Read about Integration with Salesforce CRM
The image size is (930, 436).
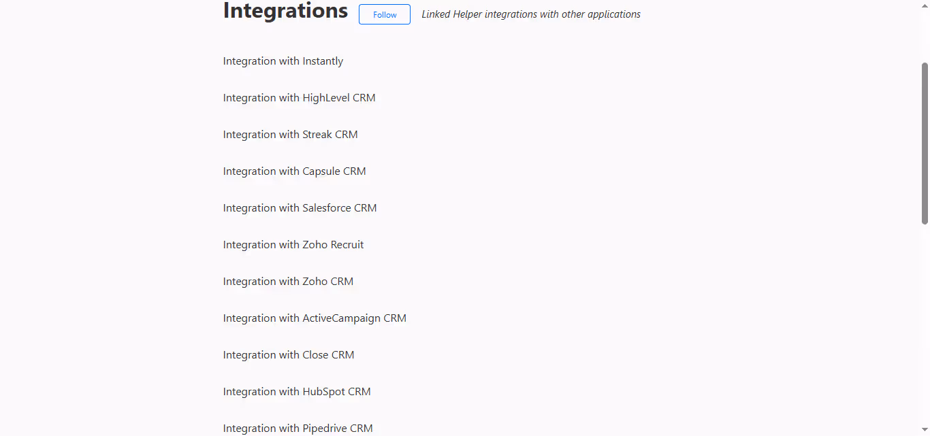(300, 207)
